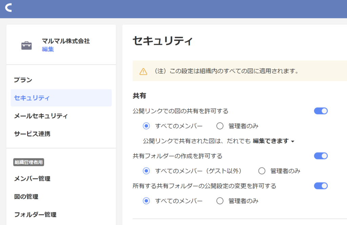The image size is (347, 225).
Task: Navigate to 図の管理
Action: click(x=26, y=197)
